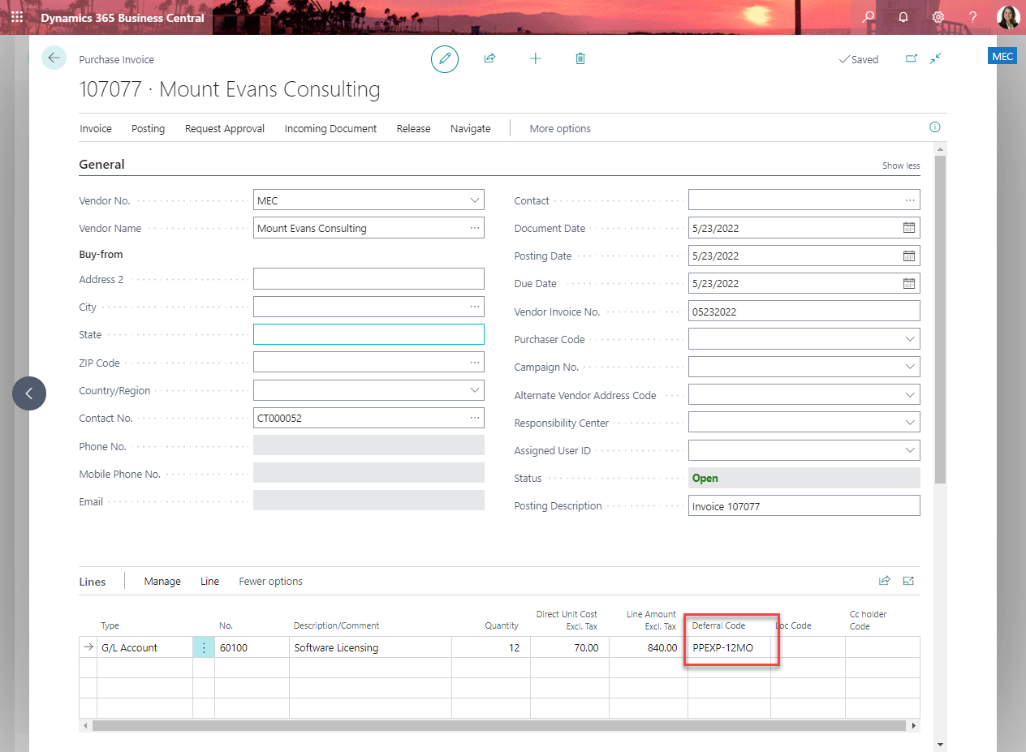Click the Software Licensing description cell
1026x752 pixels.
pyautogui.click(x=370, y=647)
